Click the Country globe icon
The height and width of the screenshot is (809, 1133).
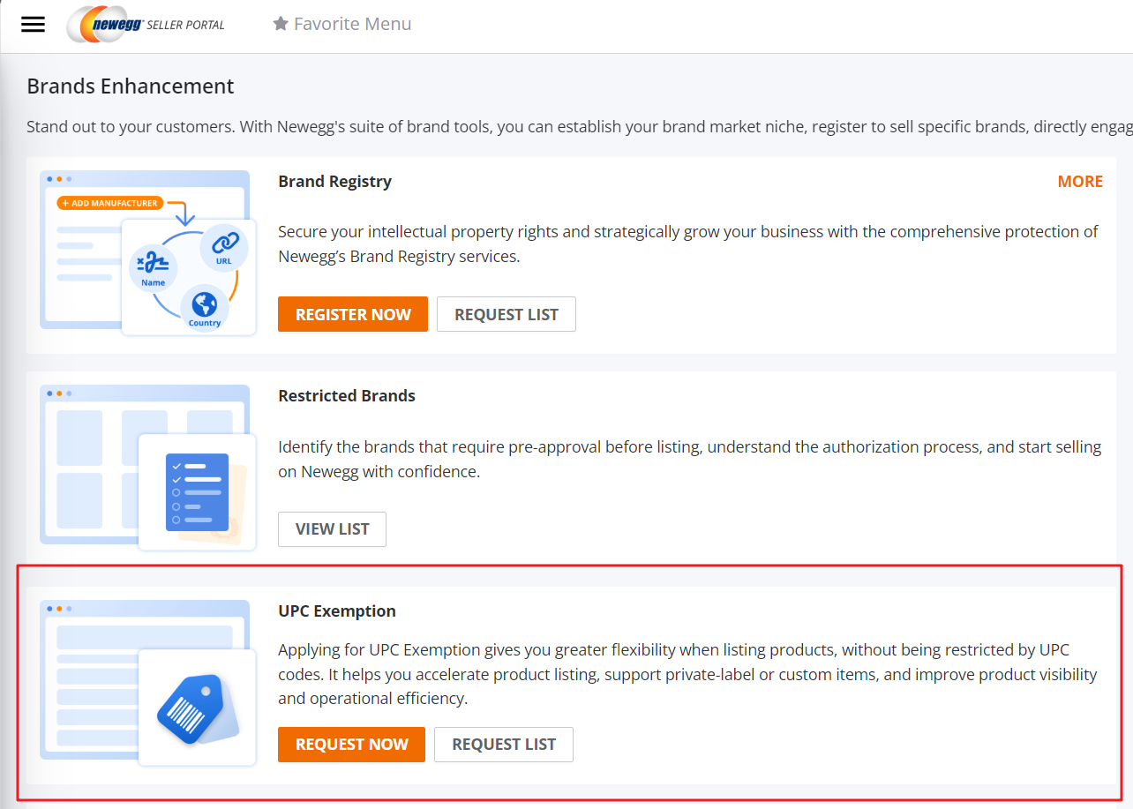[x=205, y=306]
